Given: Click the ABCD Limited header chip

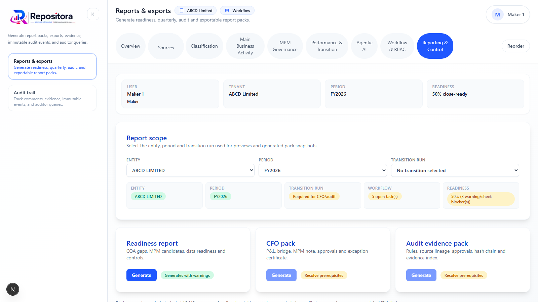Looking at the screenshot, I should (195, 11).
